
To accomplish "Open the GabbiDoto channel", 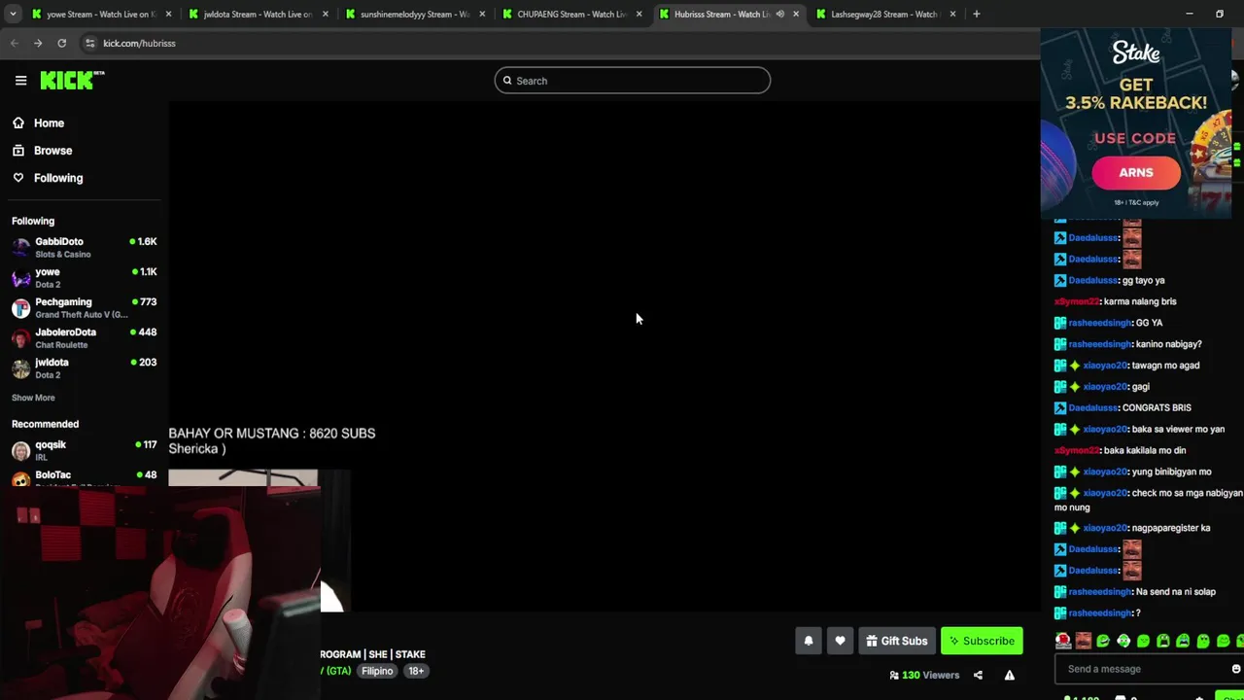I will [x=84, y=247].
